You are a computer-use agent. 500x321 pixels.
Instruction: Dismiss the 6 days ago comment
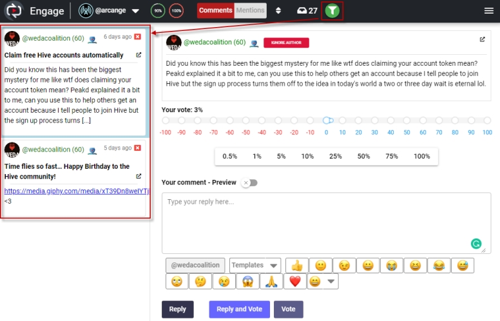click(x=137, y=37)
